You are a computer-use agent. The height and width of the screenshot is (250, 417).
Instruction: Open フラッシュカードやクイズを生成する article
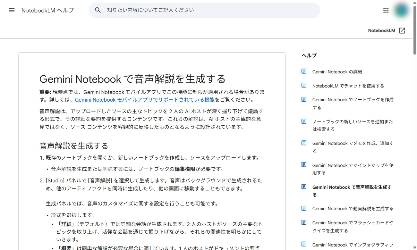(x=353, y=227)
